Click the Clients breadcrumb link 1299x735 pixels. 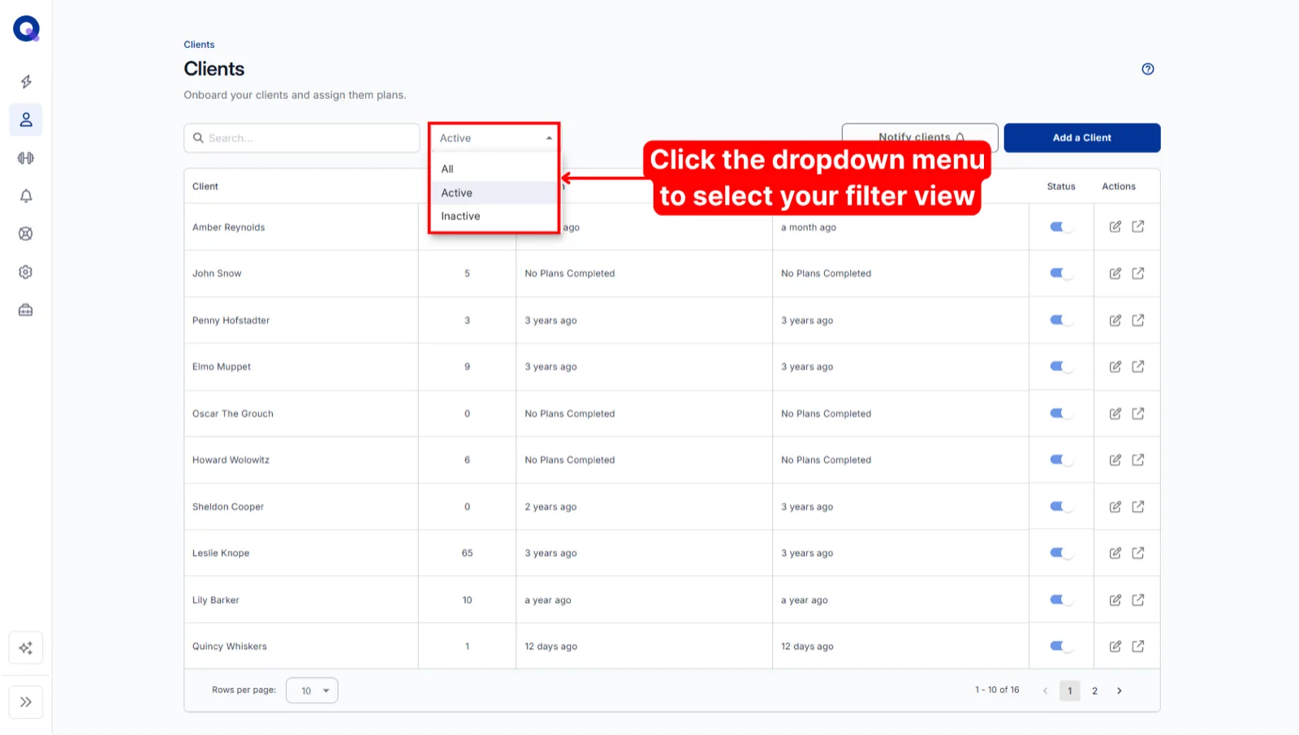point(199,45)
